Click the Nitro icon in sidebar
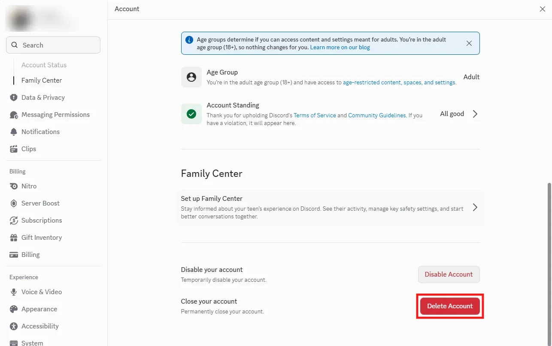Screen dimensions: 552x346 (x=14, y=186)
